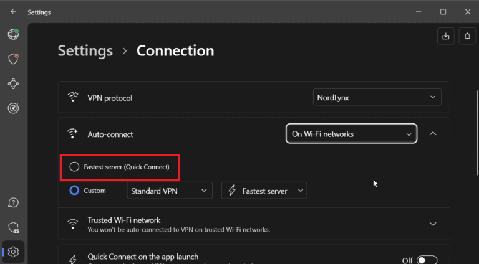Screen dimensions: 479x264
Task: Select Fastest server (Quick Connect) radio button
Action: (x=75, y=167)
